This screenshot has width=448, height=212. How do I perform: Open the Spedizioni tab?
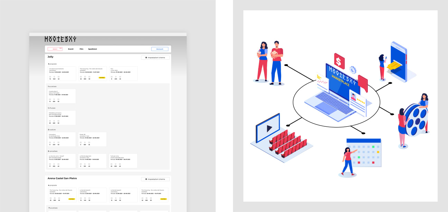(x=93, y=49)
